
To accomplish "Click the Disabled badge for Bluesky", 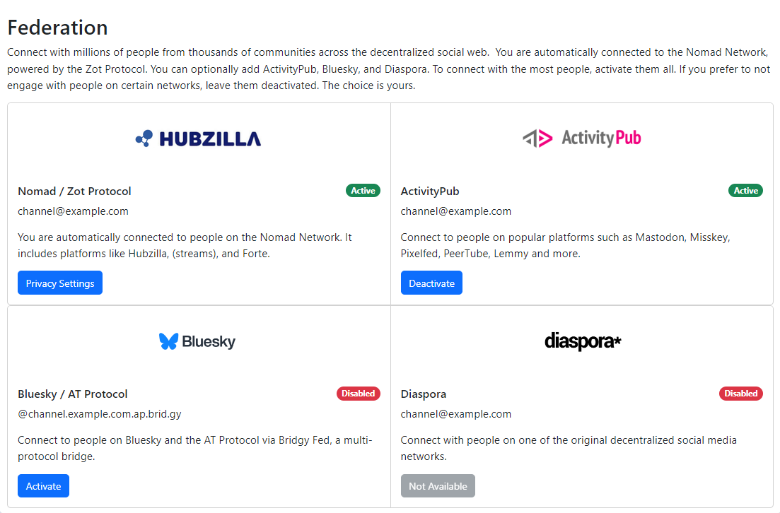I will click(358, 394).
